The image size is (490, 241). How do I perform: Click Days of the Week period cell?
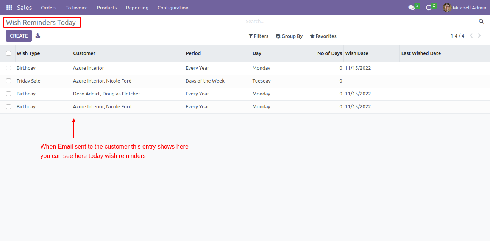(x=205, y=81)
